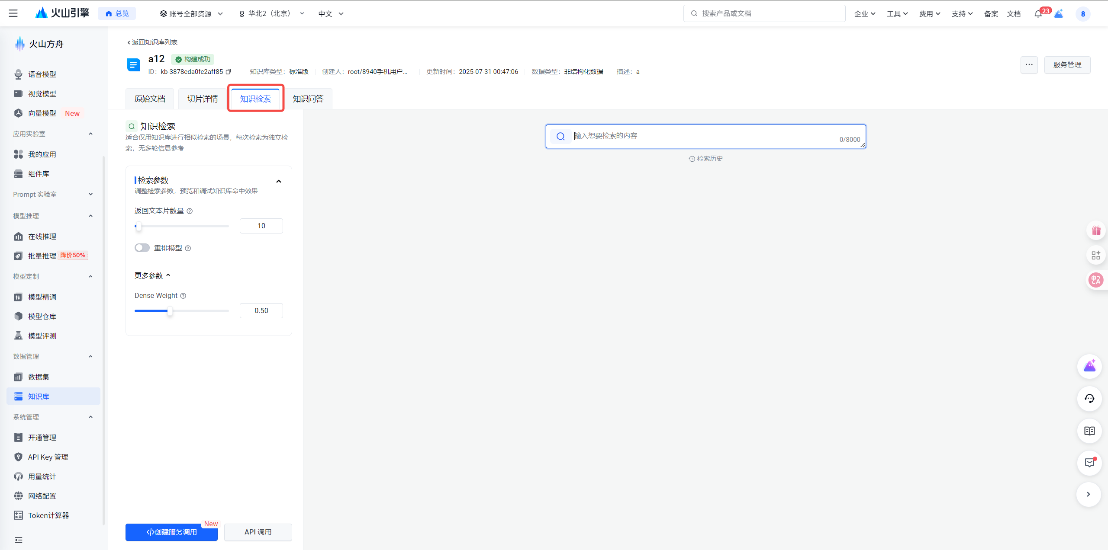This screenshot has height=550, width=1108.
Task: Show help for Dense Weight
Action: pos(183,296)
